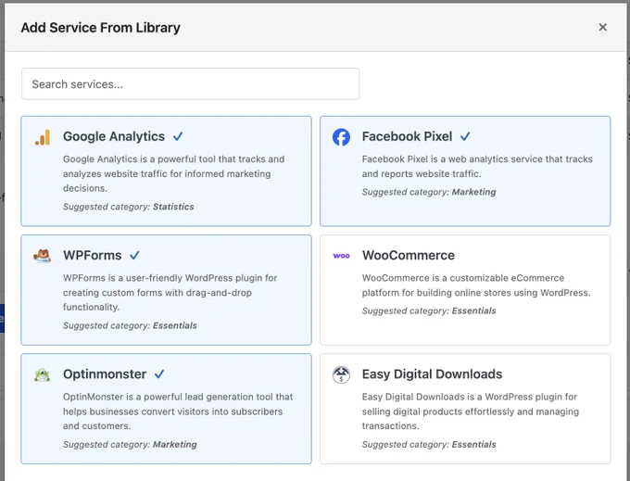Click the Easy Digital Downloads description paragraph

coord(471,411)
